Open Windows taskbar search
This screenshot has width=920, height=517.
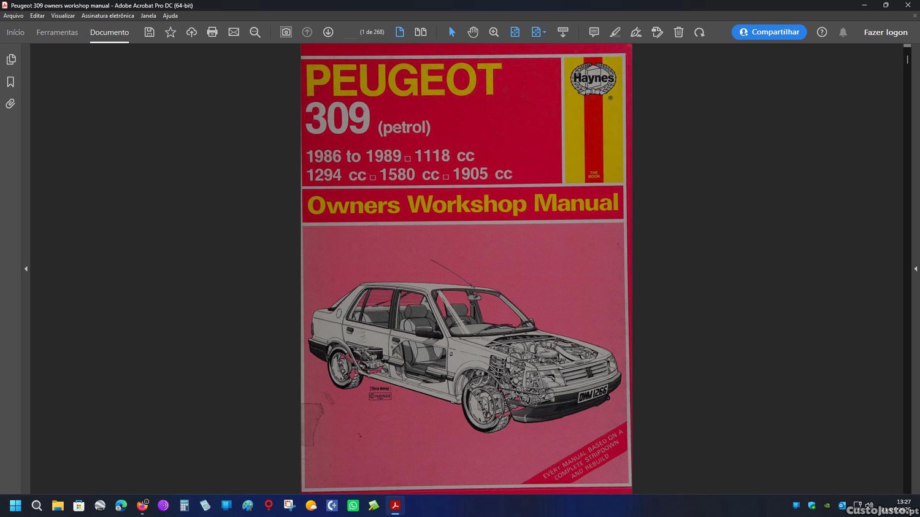(x=37, y=505)
